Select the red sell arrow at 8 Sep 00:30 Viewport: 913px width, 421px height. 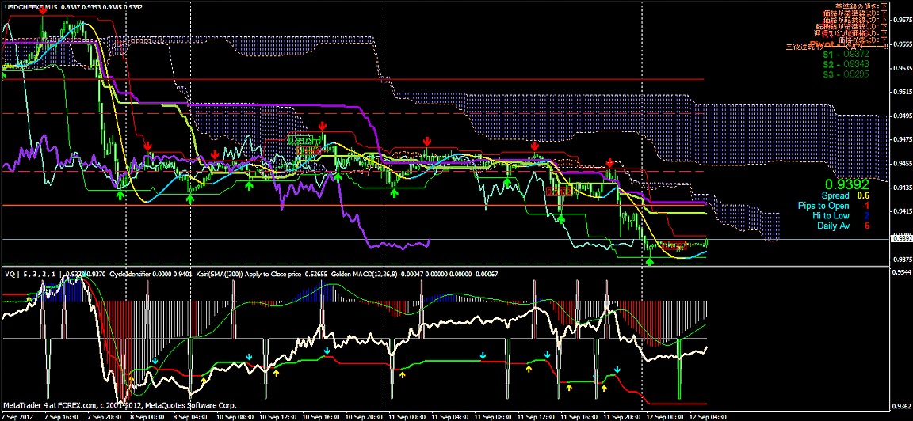(148, 146)
